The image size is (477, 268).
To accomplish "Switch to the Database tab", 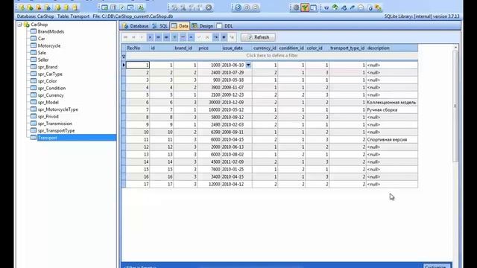I will pos(136,26).
